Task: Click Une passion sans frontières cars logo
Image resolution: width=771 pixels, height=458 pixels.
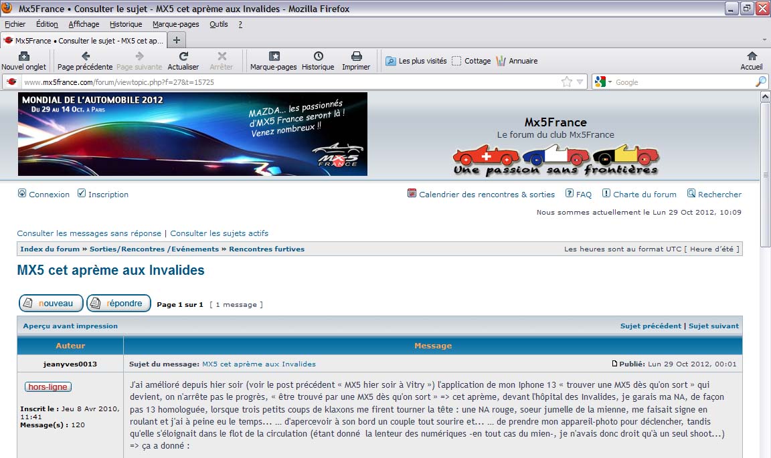Action: tap(555, 160)
